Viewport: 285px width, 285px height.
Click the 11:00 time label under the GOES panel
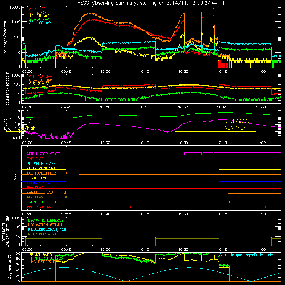click(x=261, y=143)
